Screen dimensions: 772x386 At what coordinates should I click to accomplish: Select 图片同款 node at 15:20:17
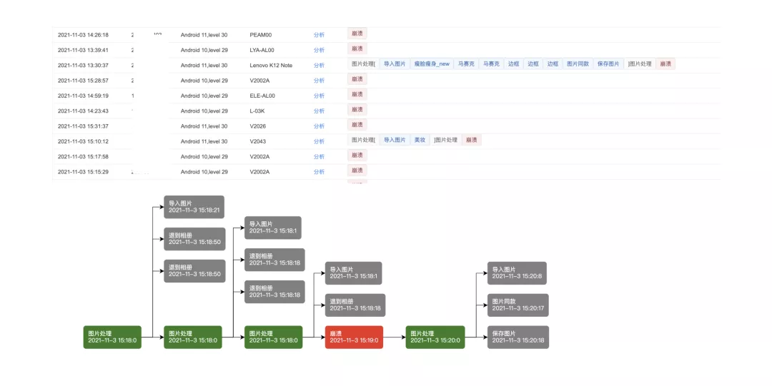[518, 305]
